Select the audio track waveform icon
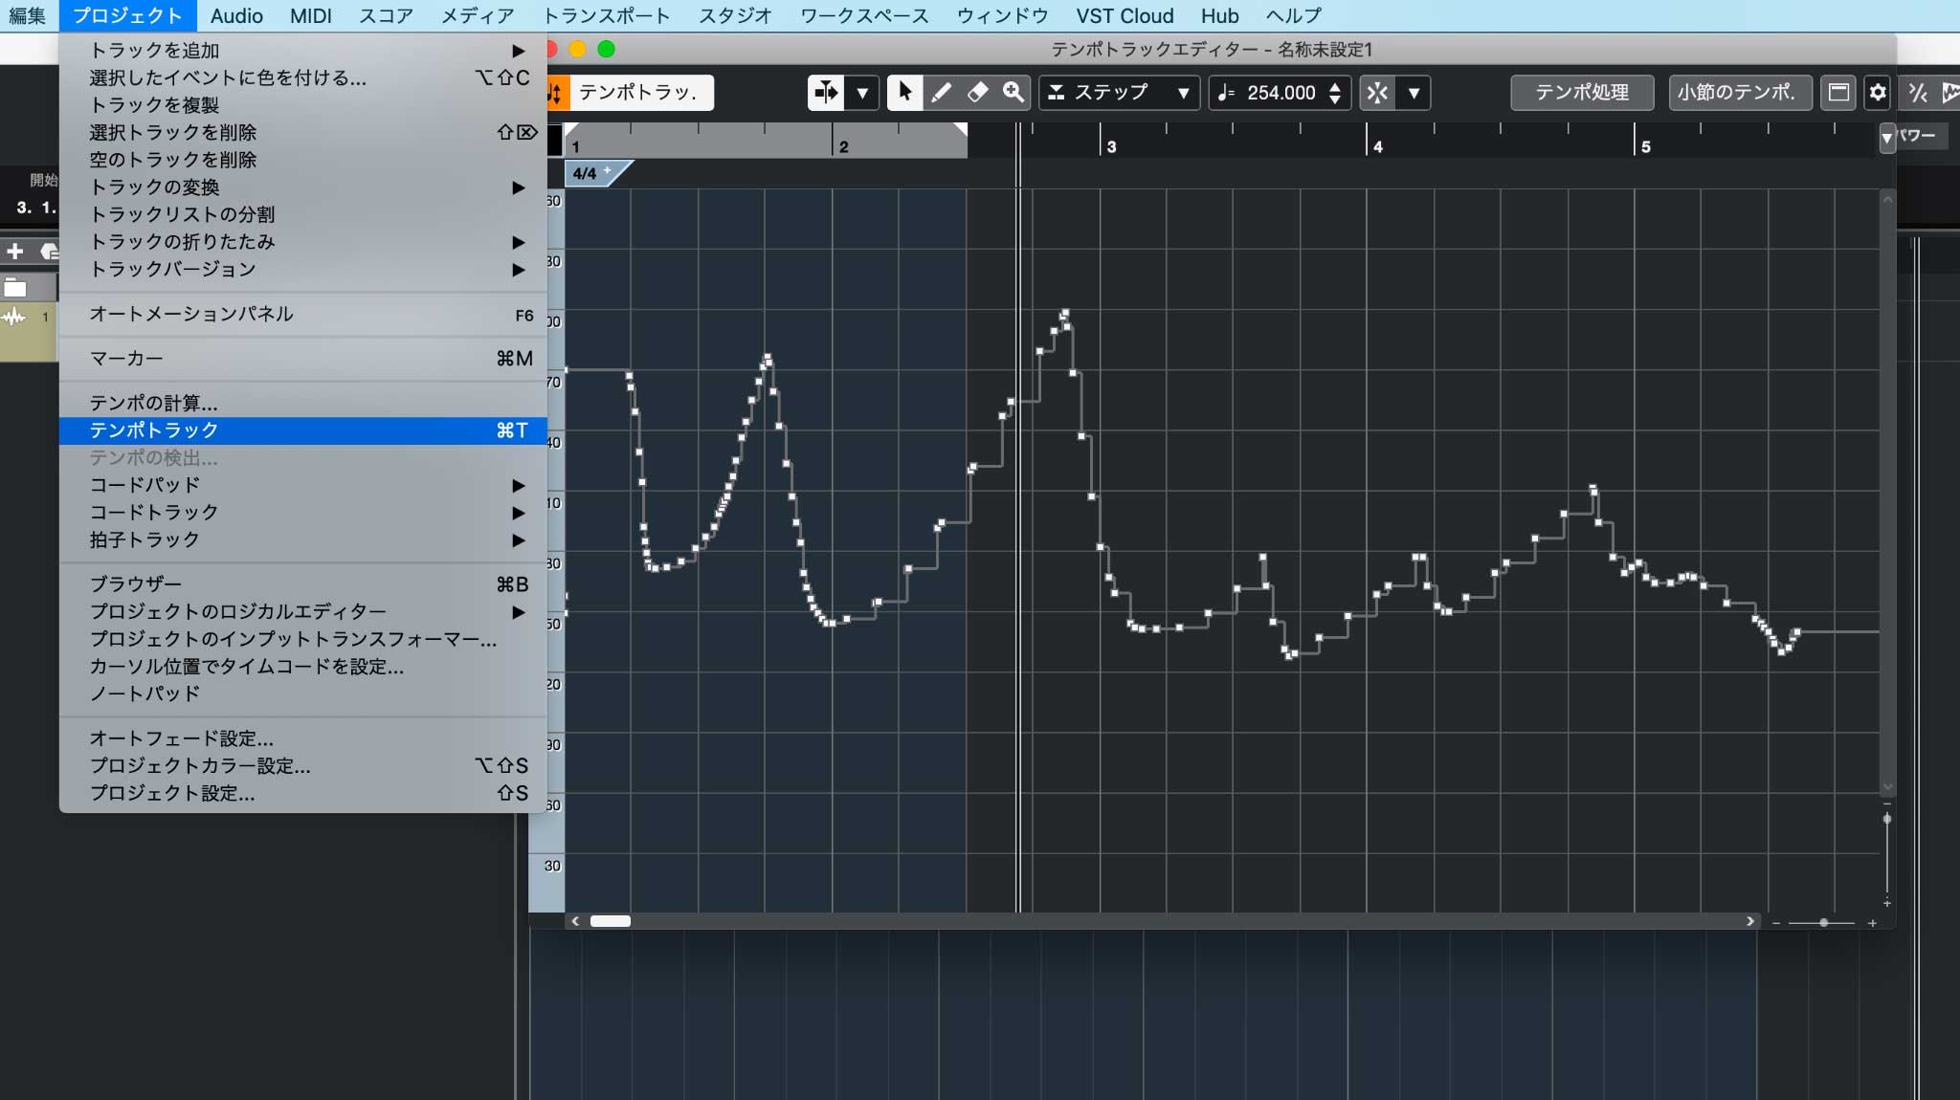This screenshot has width=1960, height=1100. pyautogui.click(x=14, y=318)
